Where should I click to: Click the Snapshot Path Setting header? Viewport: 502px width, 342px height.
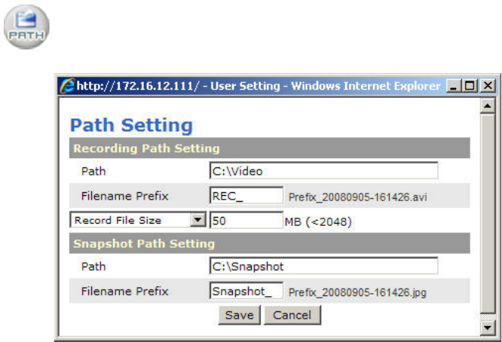click(x=144, y=243)
